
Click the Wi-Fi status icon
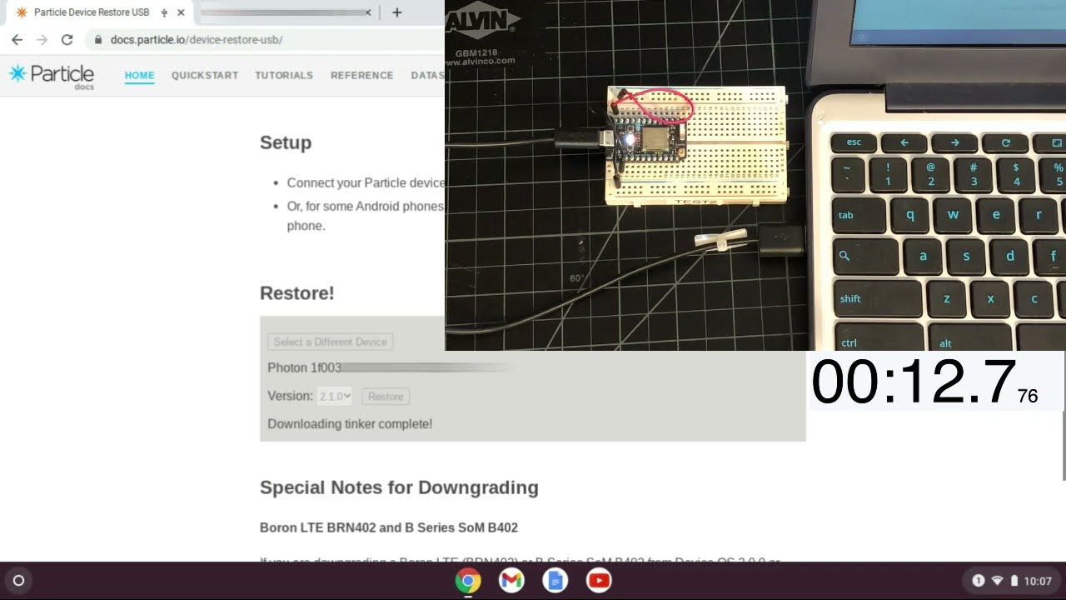[997, 581]
